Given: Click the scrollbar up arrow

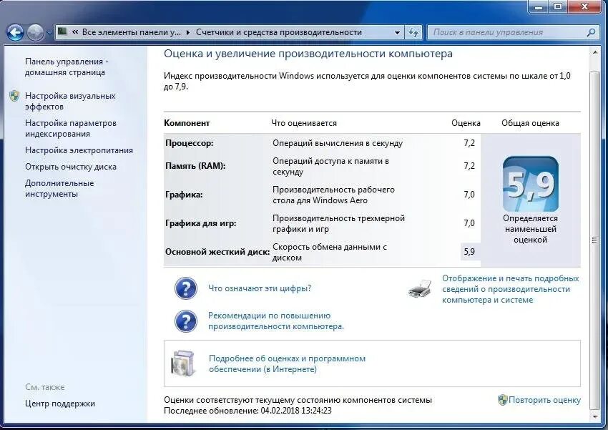Looking at the screenshot, I should [594, 52].
